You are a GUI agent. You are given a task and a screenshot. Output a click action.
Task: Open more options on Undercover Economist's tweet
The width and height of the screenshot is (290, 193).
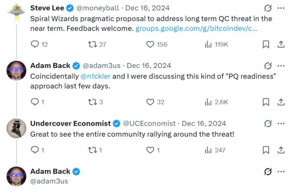pos(281,123)
